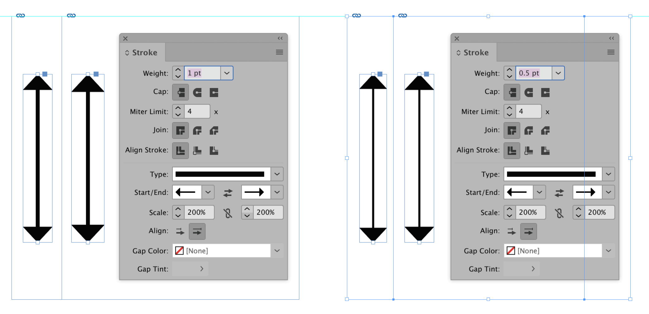
Task: Choose the bevel join style
Action: (214, 131)
